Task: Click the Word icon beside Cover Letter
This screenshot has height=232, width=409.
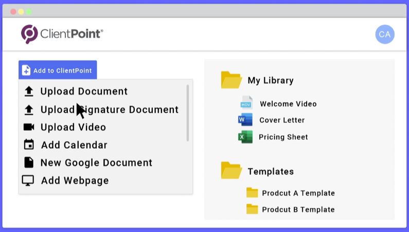Action: pyautogui.click(x=245, y=120)
